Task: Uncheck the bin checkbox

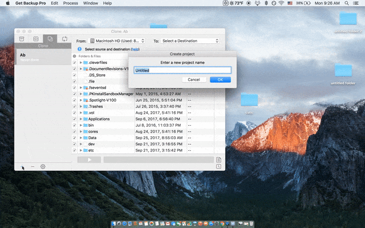Action: [x=74, y=125]
